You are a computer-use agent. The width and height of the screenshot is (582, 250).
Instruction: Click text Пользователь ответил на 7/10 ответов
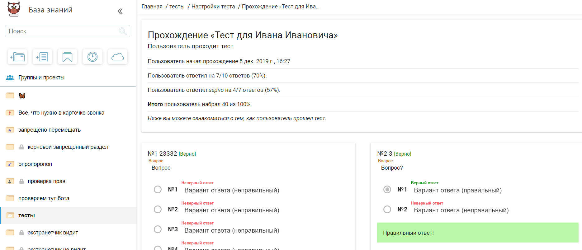point(207,76)
